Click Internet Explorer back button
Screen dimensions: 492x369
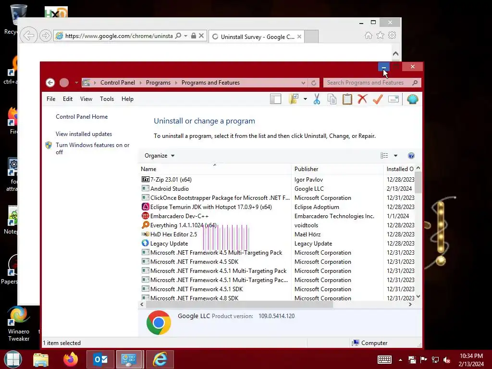coord(28,36)
